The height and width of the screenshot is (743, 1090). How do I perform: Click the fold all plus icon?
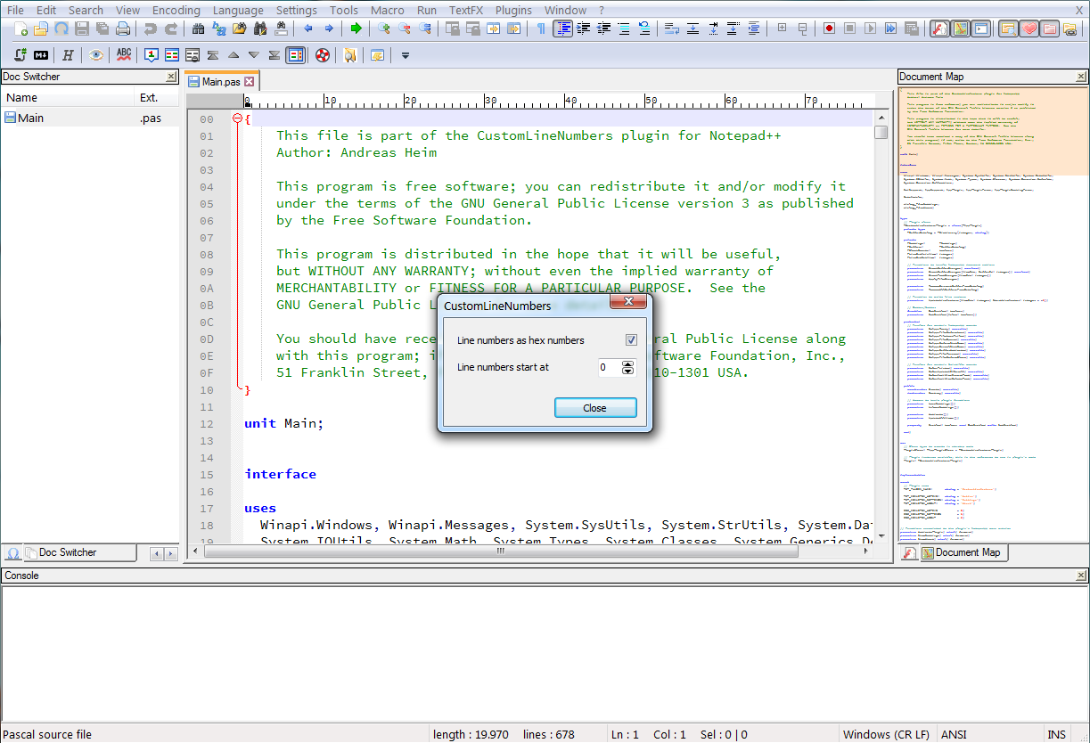tap(782, 29)
